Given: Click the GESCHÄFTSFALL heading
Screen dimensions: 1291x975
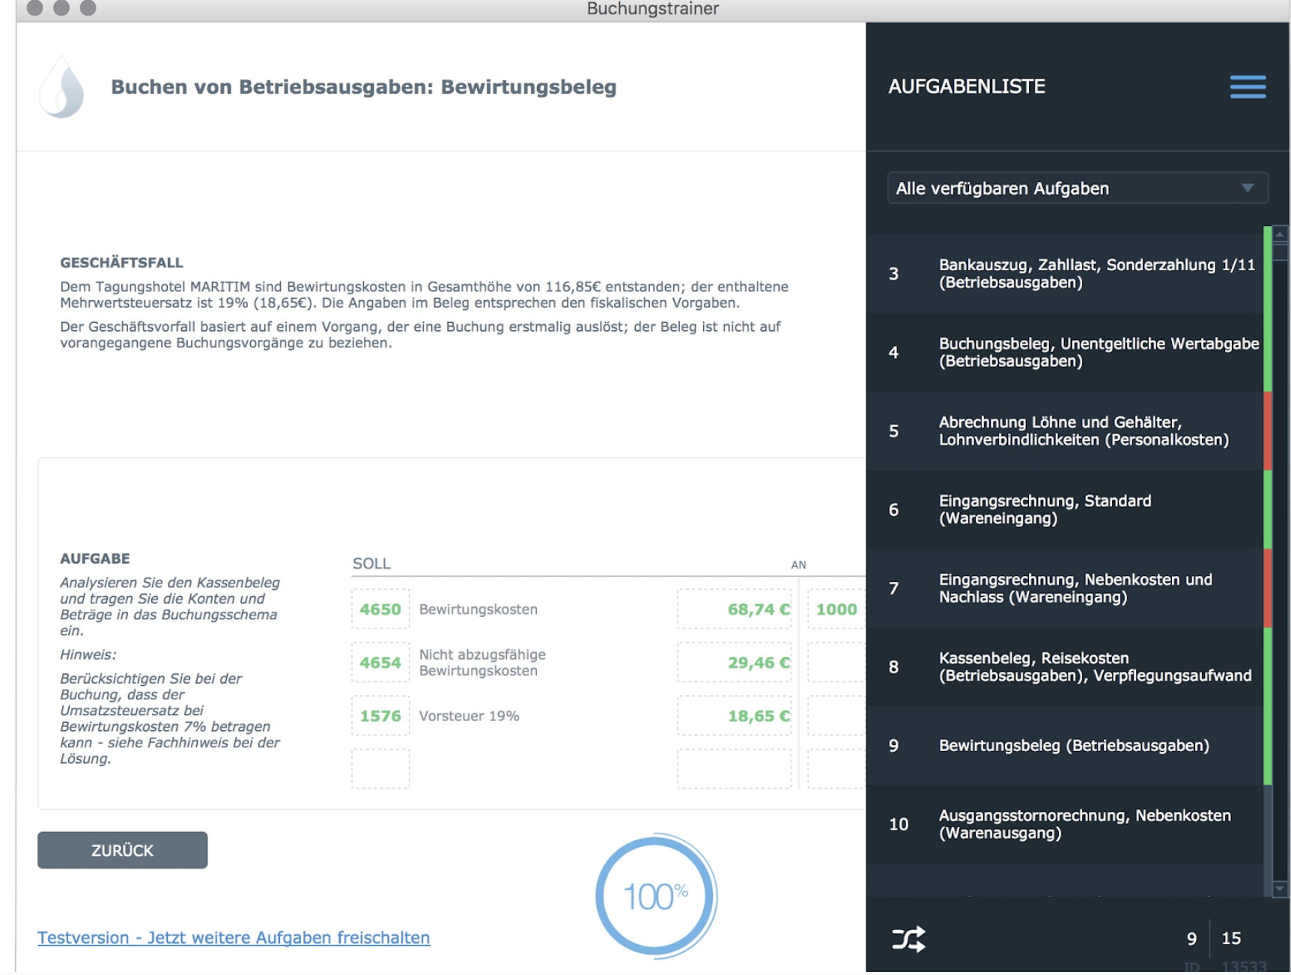Looking at the screenshot, I should tap(121, 262).
